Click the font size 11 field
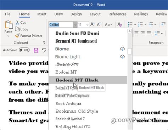The image size is (168, 130). (x=82, y=25)
